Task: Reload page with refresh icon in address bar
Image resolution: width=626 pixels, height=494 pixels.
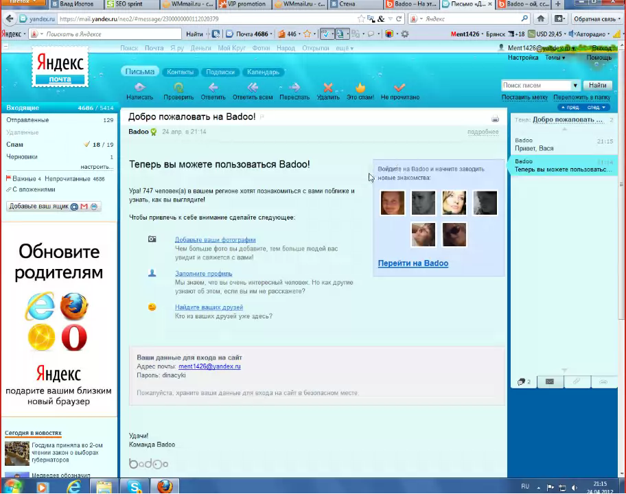Action: [x=398, y=19]
